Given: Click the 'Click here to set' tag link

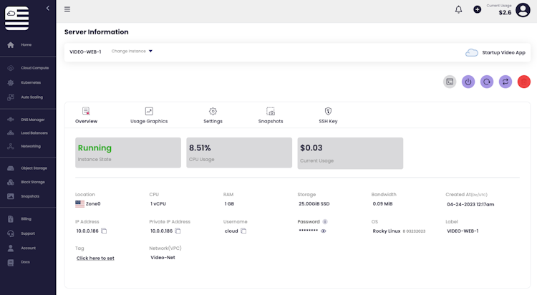Looking at the screenshot, I should tap(95, 258).
